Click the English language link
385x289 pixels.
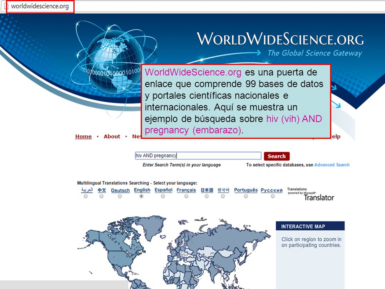(x=142, y=190)
